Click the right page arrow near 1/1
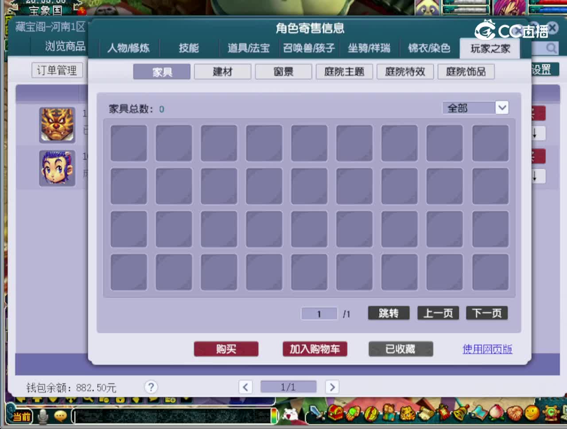Image resolution: width=567 pixels, height=429 pixels. point(332,387)
